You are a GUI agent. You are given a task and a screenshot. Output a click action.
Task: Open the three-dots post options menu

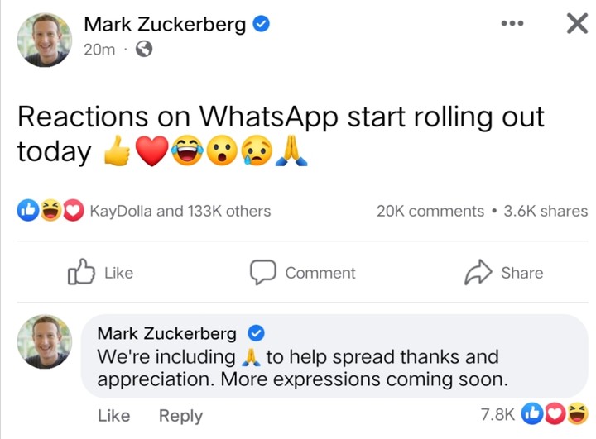tap(513, 24)
